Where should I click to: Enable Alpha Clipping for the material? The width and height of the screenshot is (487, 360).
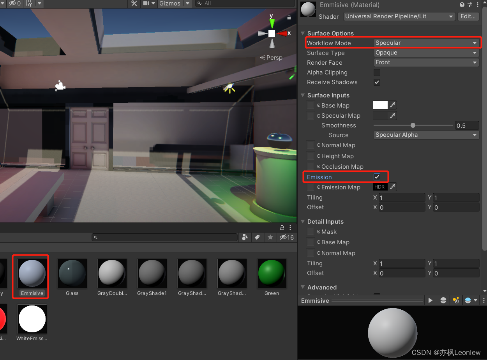pos(377,72)
